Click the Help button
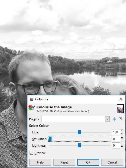Screen dimensions: 126x168 click(x=40, y=162)
